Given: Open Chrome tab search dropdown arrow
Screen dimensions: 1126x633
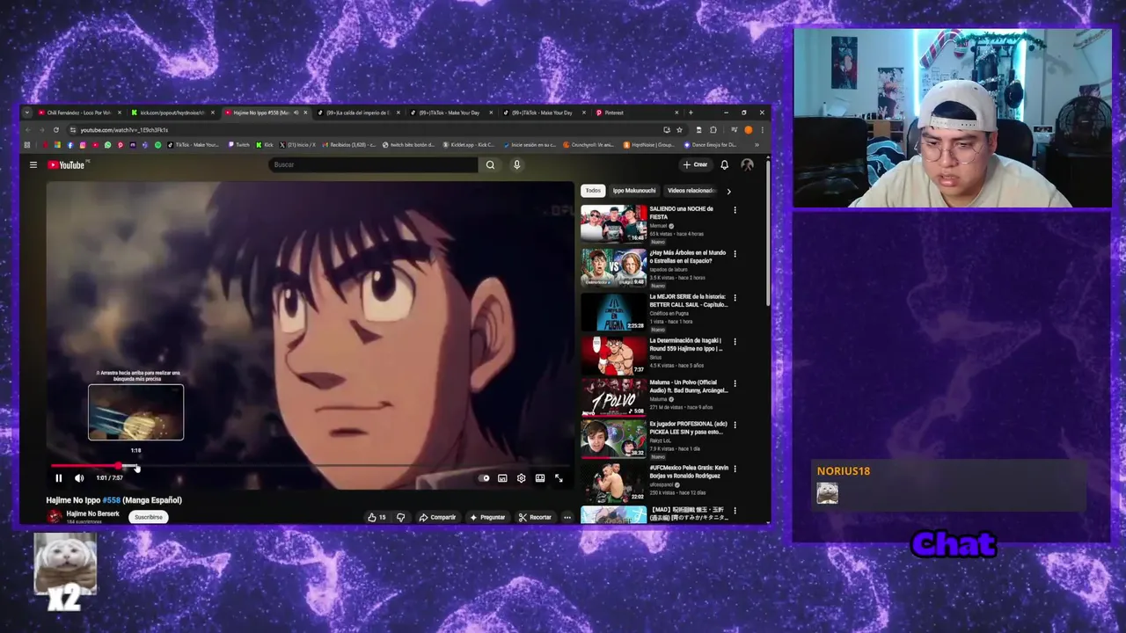Looking at the screenshot, I should point(27,113).
